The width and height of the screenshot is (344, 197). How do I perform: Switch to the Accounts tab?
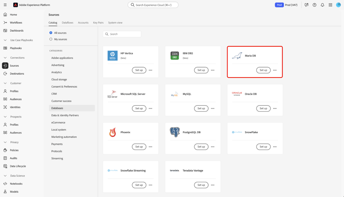[83, 23]
